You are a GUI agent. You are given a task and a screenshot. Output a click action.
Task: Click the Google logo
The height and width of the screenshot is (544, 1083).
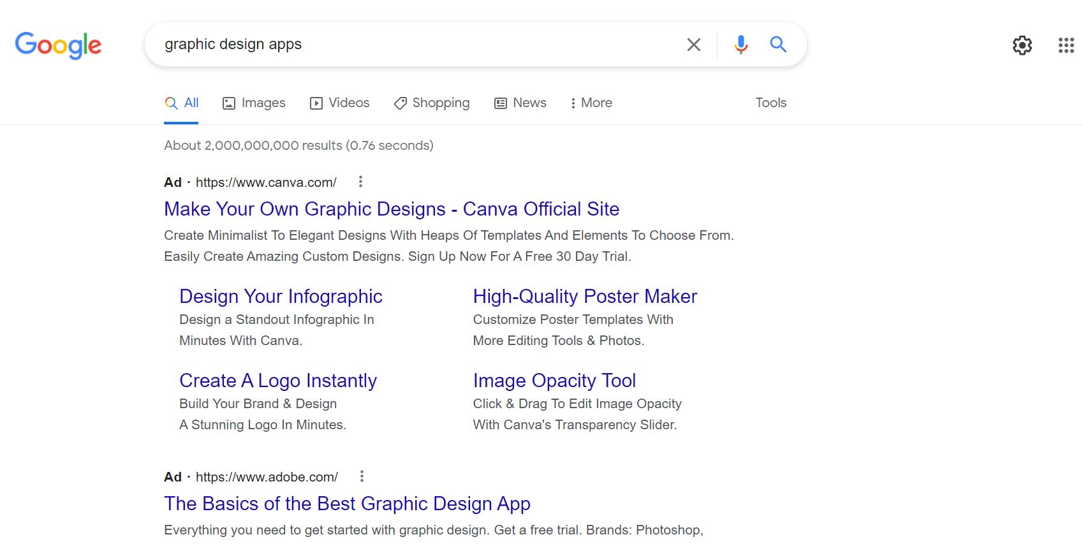tap(58, 45)
